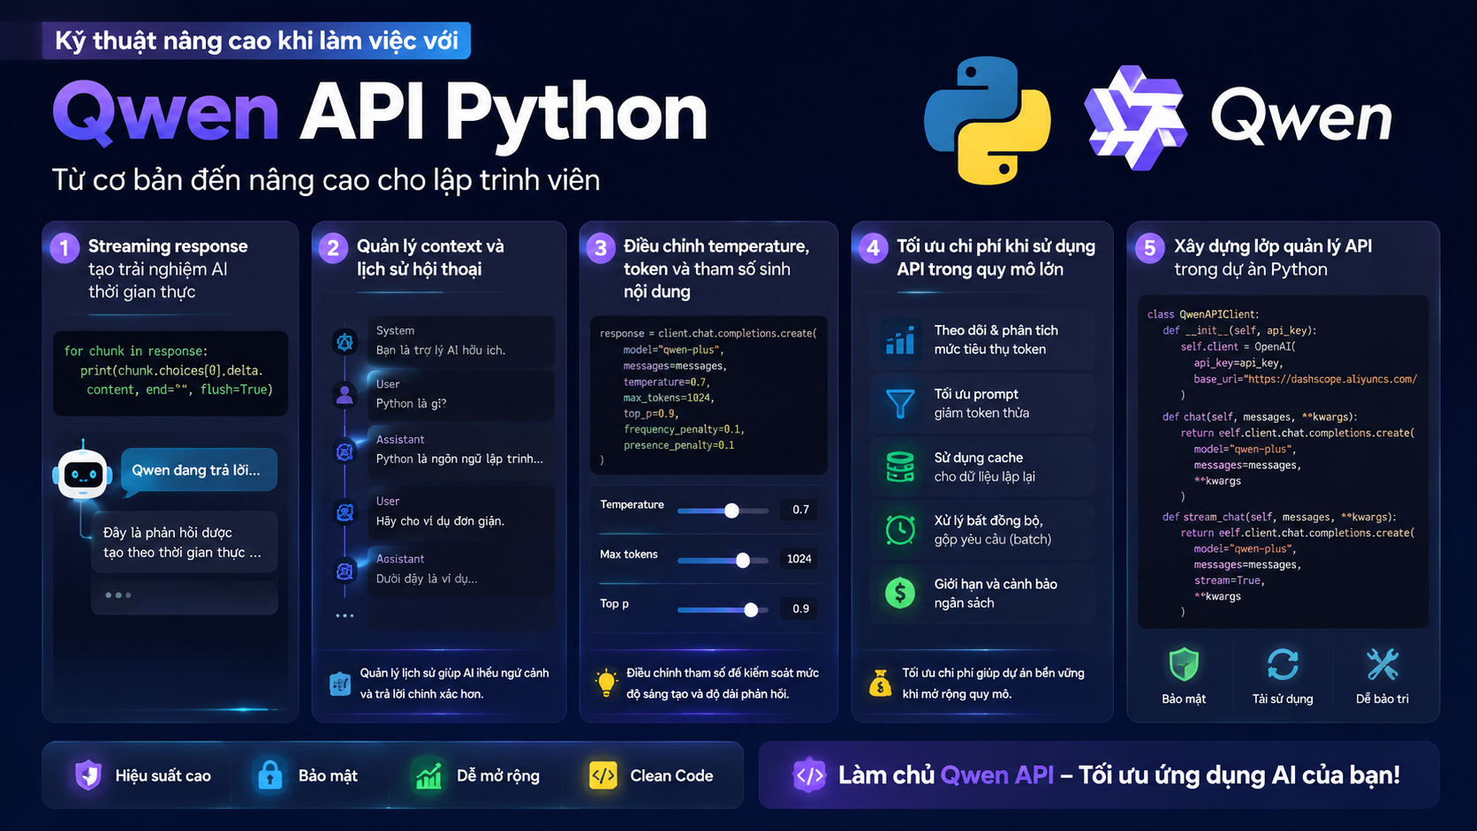Click the green shield 'Bảo mật' icon

click(x=1184, y=664)
